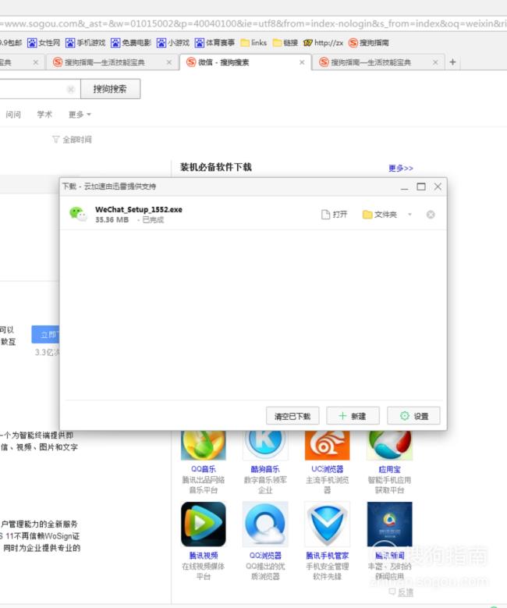Create a new download with 新建
This screenshot has width=507, height=608.
coord(353,416)
